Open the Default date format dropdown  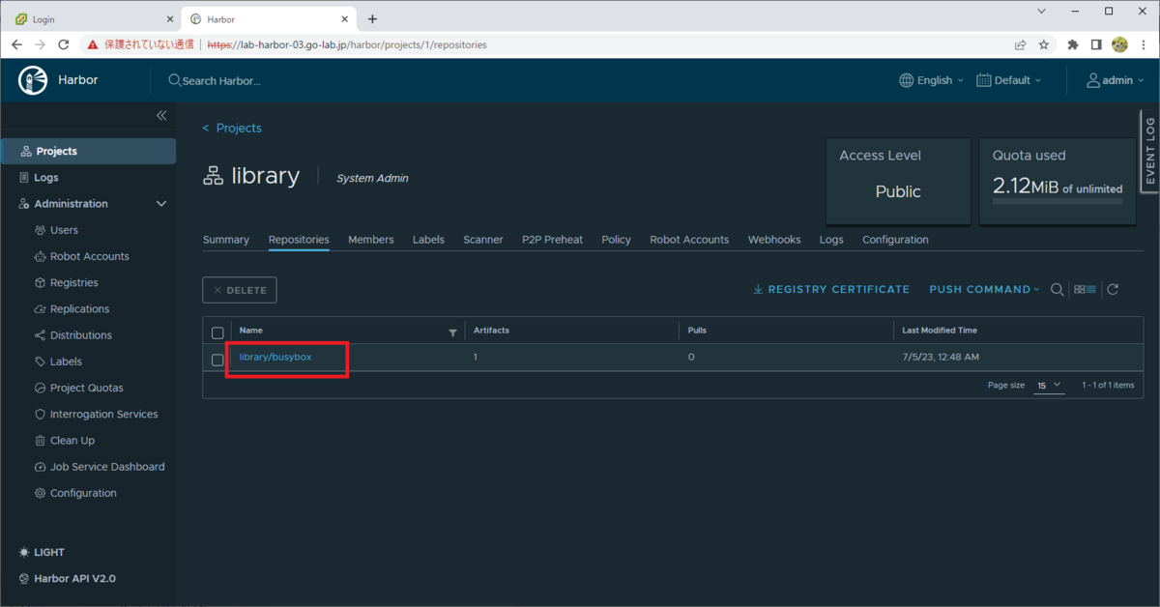pyautogui.click(x=1009, y=80)
